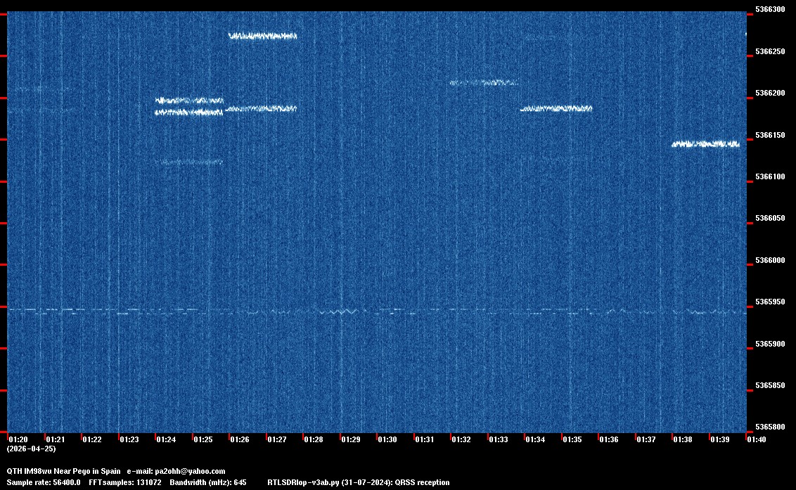Click the Sample rate 56400.0 text

coord(44,482)
